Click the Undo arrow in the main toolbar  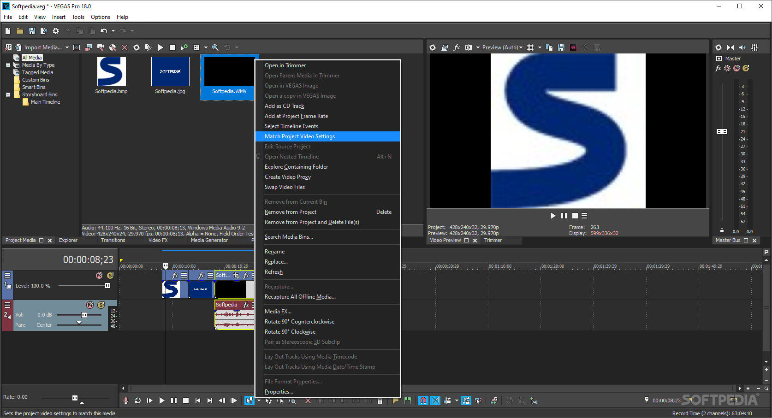[104, 31]
